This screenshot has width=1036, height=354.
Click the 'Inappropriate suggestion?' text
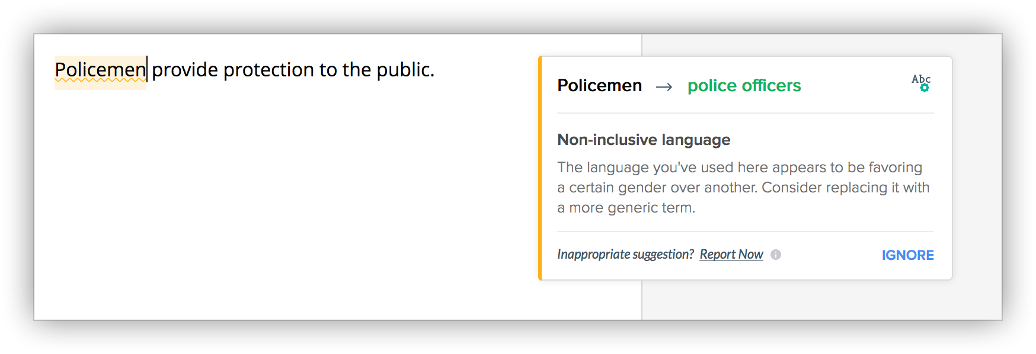[x=625, y=255]
